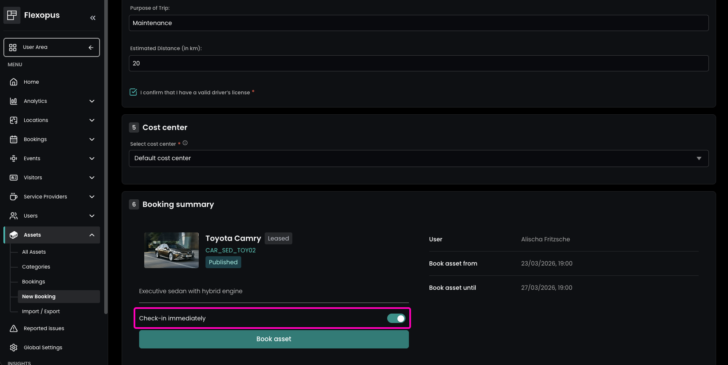Viewport: 728px width, 365px height.
Task: Click the cost center info icon
Action: coord(185,143)
